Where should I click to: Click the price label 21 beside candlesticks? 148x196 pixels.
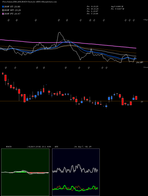142,102
